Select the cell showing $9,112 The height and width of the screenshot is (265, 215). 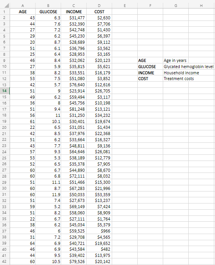[99, 42]
